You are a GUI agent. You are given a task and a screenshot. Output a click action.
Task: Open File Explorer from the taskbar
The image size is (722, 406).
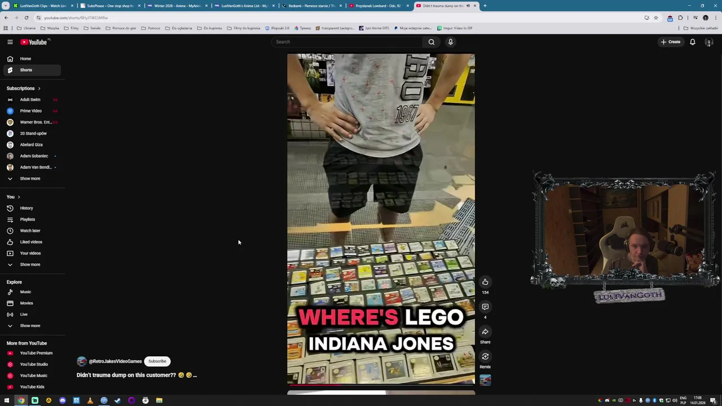159,400
